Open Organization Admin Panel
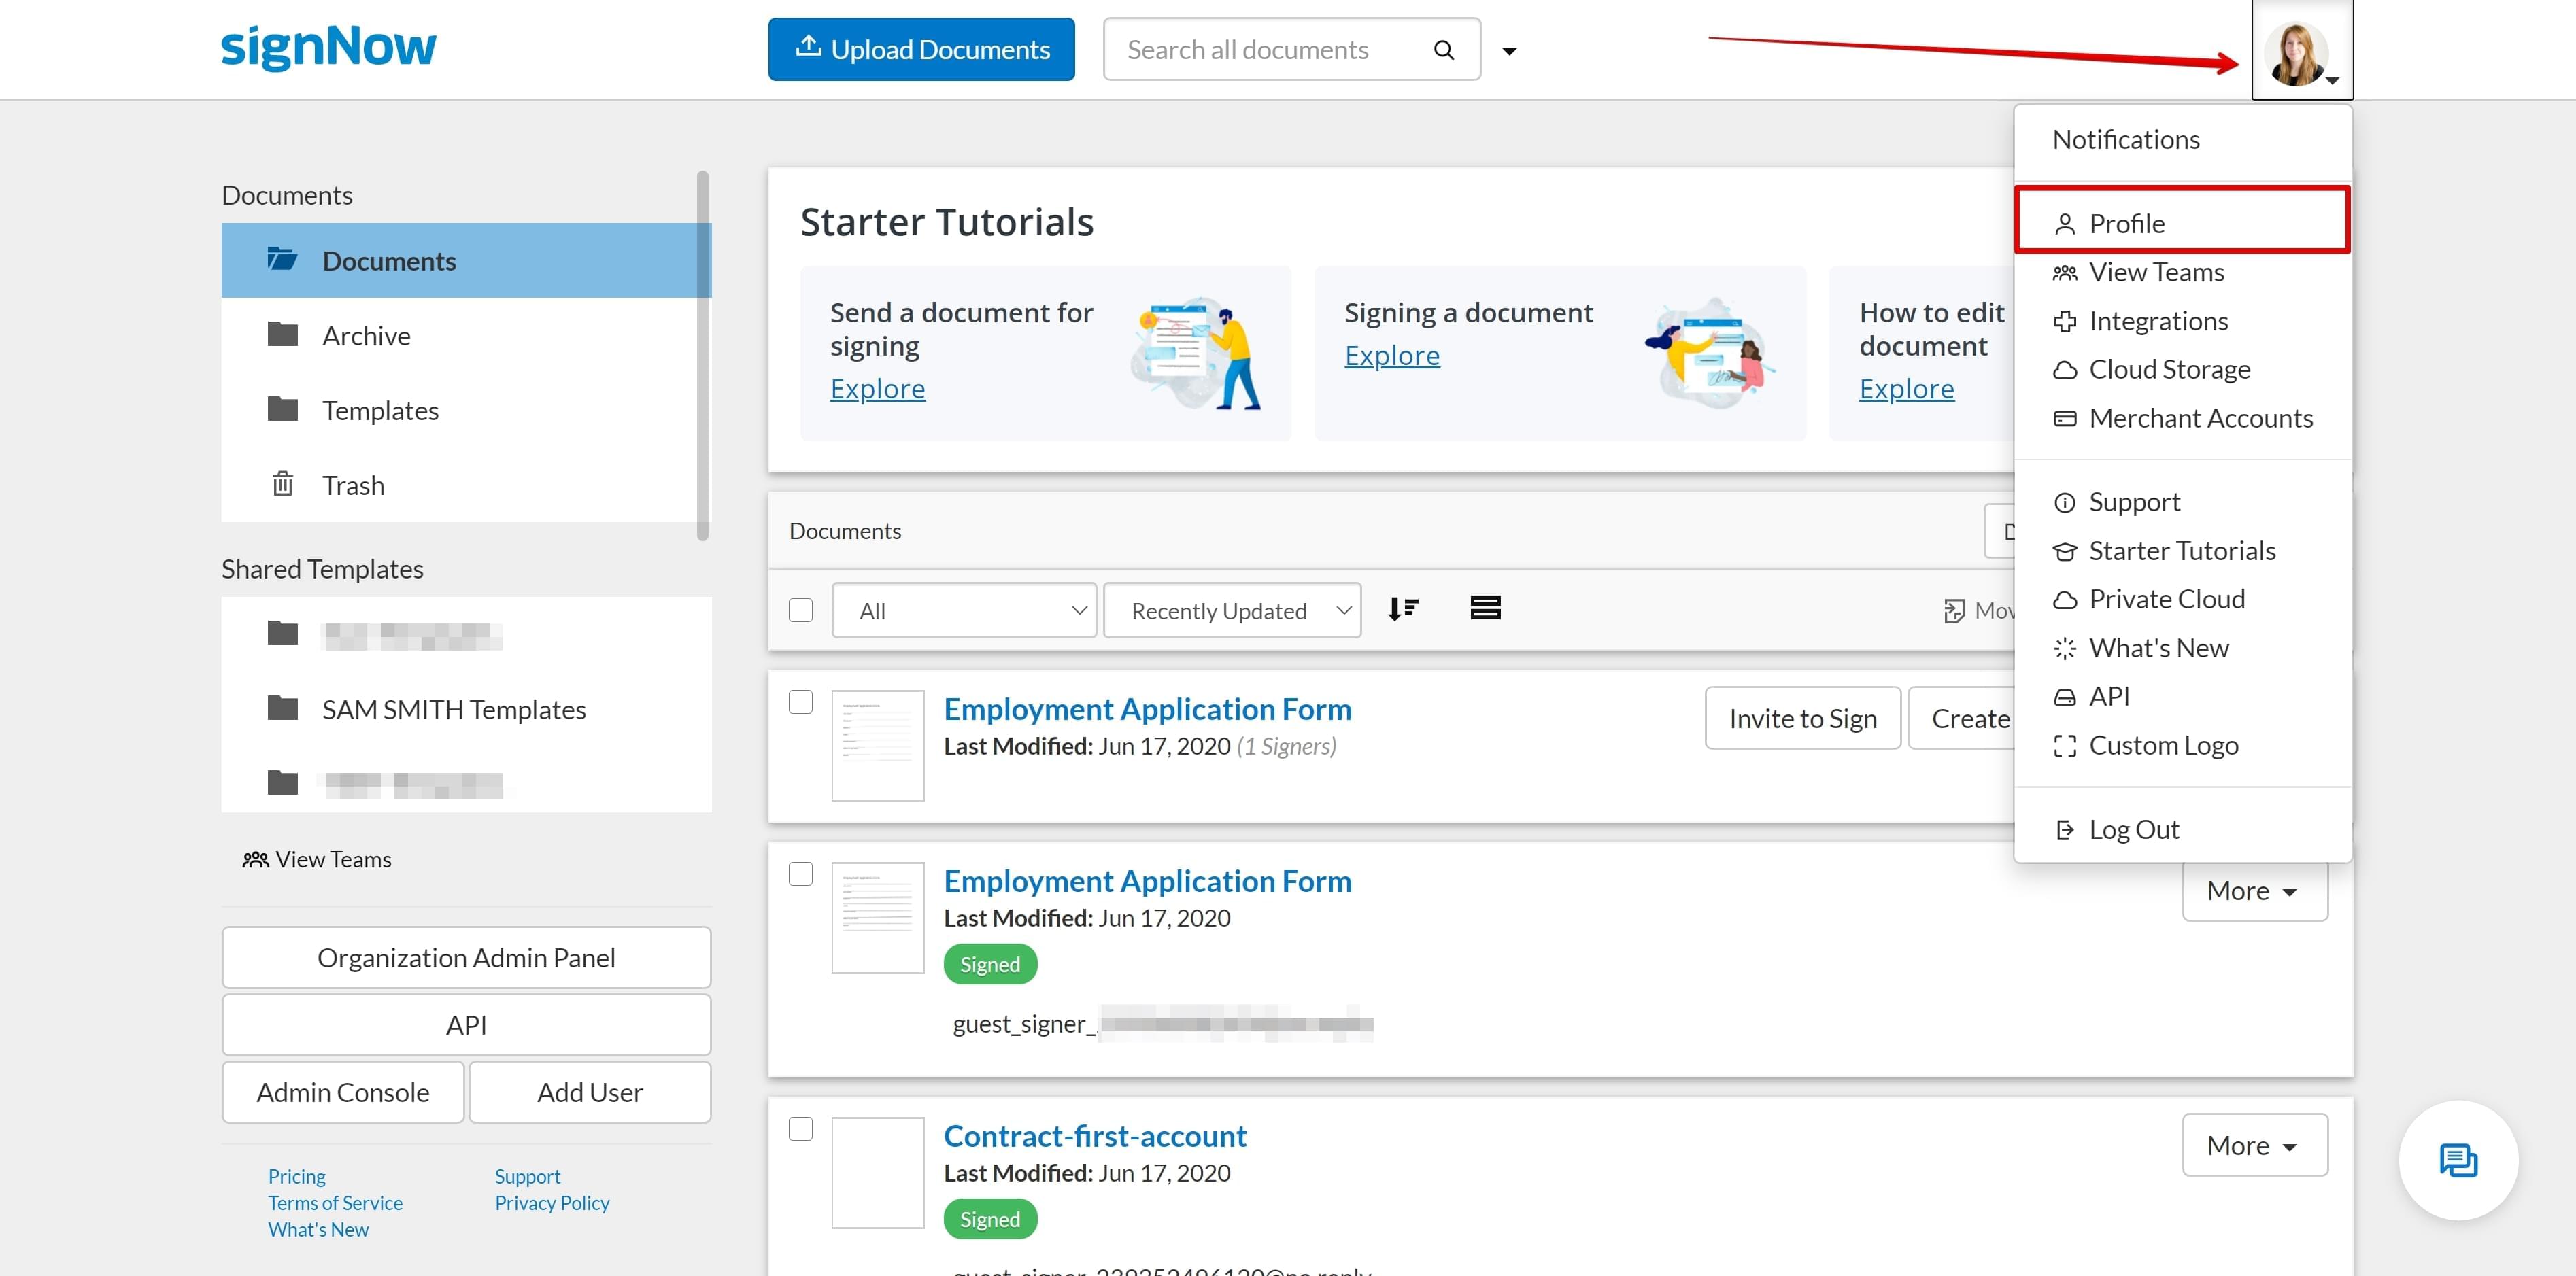Image resolution: width=2576 pixels, height=1276 pixels. coord(466,957)
